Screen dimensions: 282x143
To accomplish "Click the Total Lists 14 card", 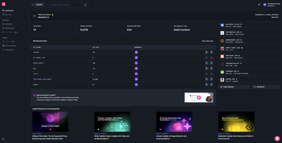I will click(x=53, y=29).
